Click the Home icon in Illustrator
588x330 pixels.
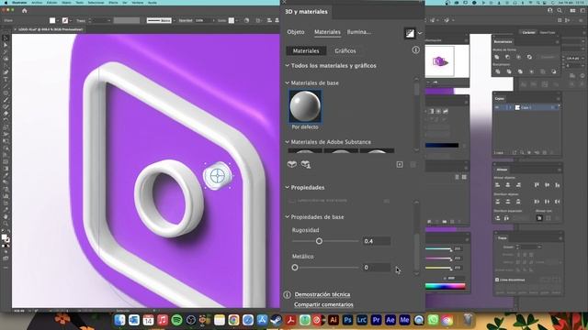coord(25,11)
